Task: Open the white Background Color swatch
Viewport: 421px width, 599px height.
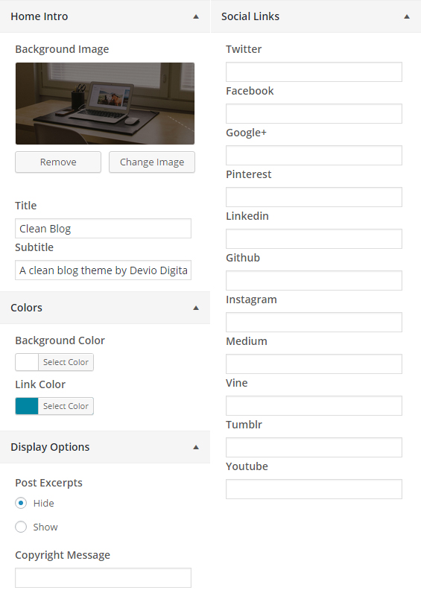Action: coord(27,362)
